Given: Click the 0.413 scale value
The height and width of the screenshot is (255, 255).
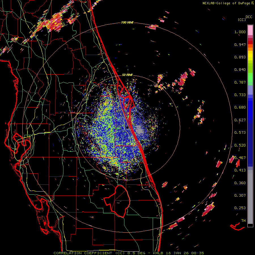Looking at the screenshot, I should 240,170.
